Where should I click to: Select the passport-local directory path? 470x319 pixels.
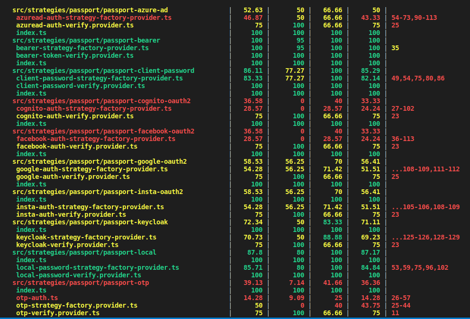click(84, 252)
